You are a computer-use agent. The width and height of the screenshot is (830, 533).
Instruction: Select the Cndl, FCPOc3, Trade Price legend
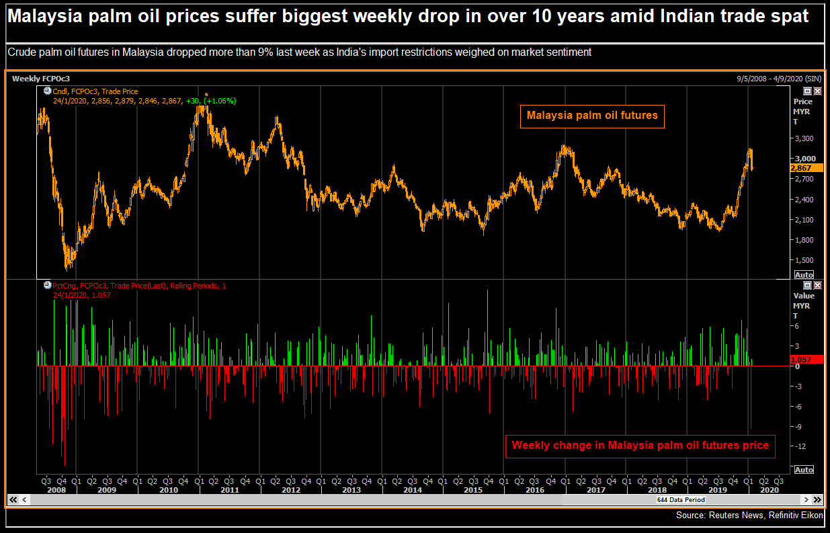(95, 91)
